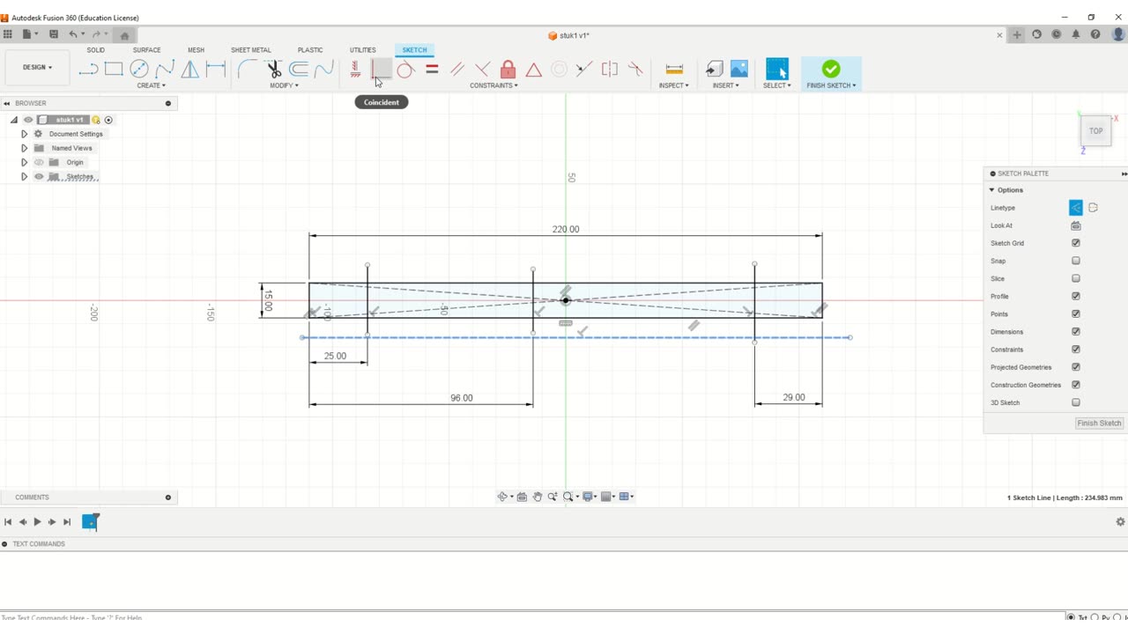Select the Rectangle sketch tool

pyautogui.click(x=114, y=70)
